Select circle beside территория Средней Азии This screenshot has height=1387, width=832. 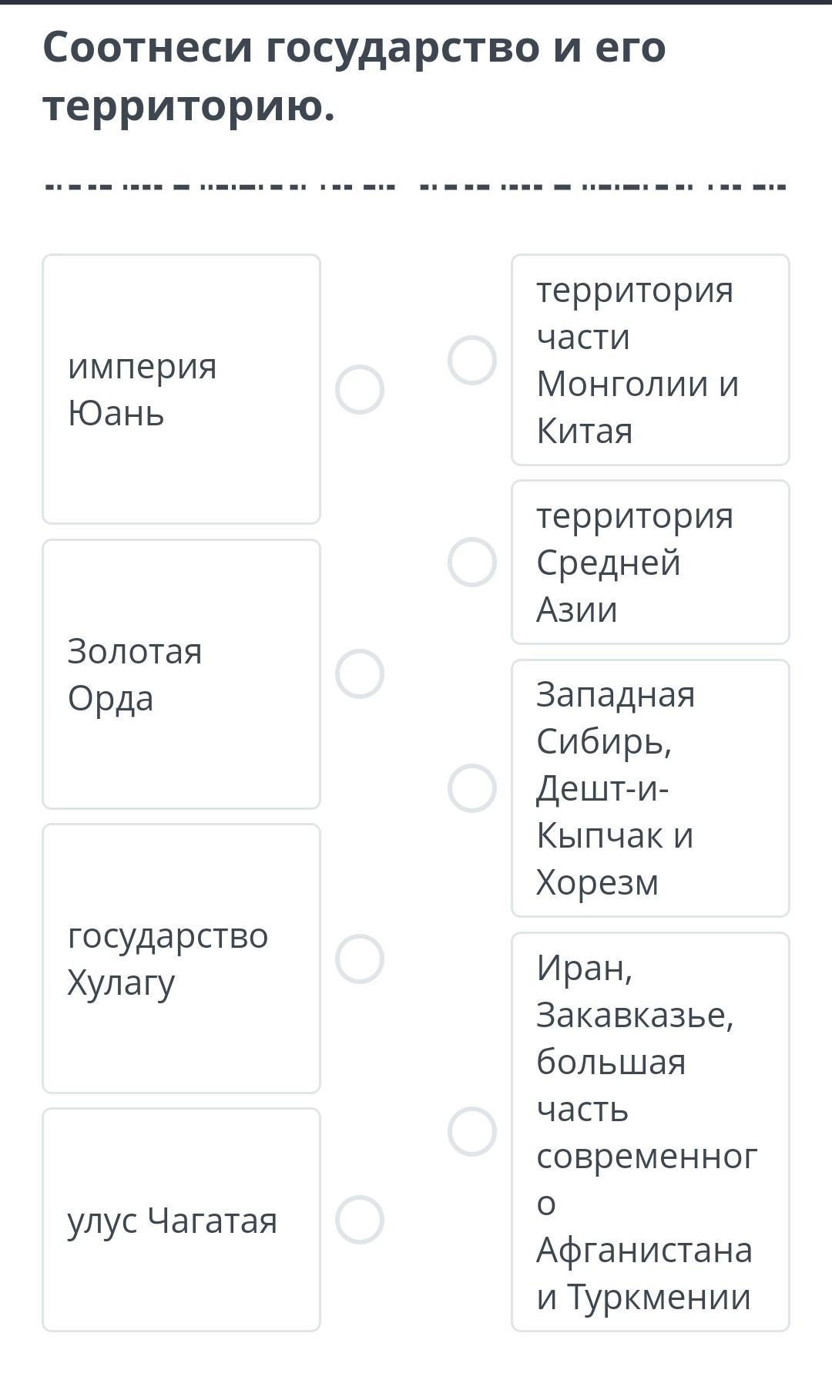click(471, 562)
